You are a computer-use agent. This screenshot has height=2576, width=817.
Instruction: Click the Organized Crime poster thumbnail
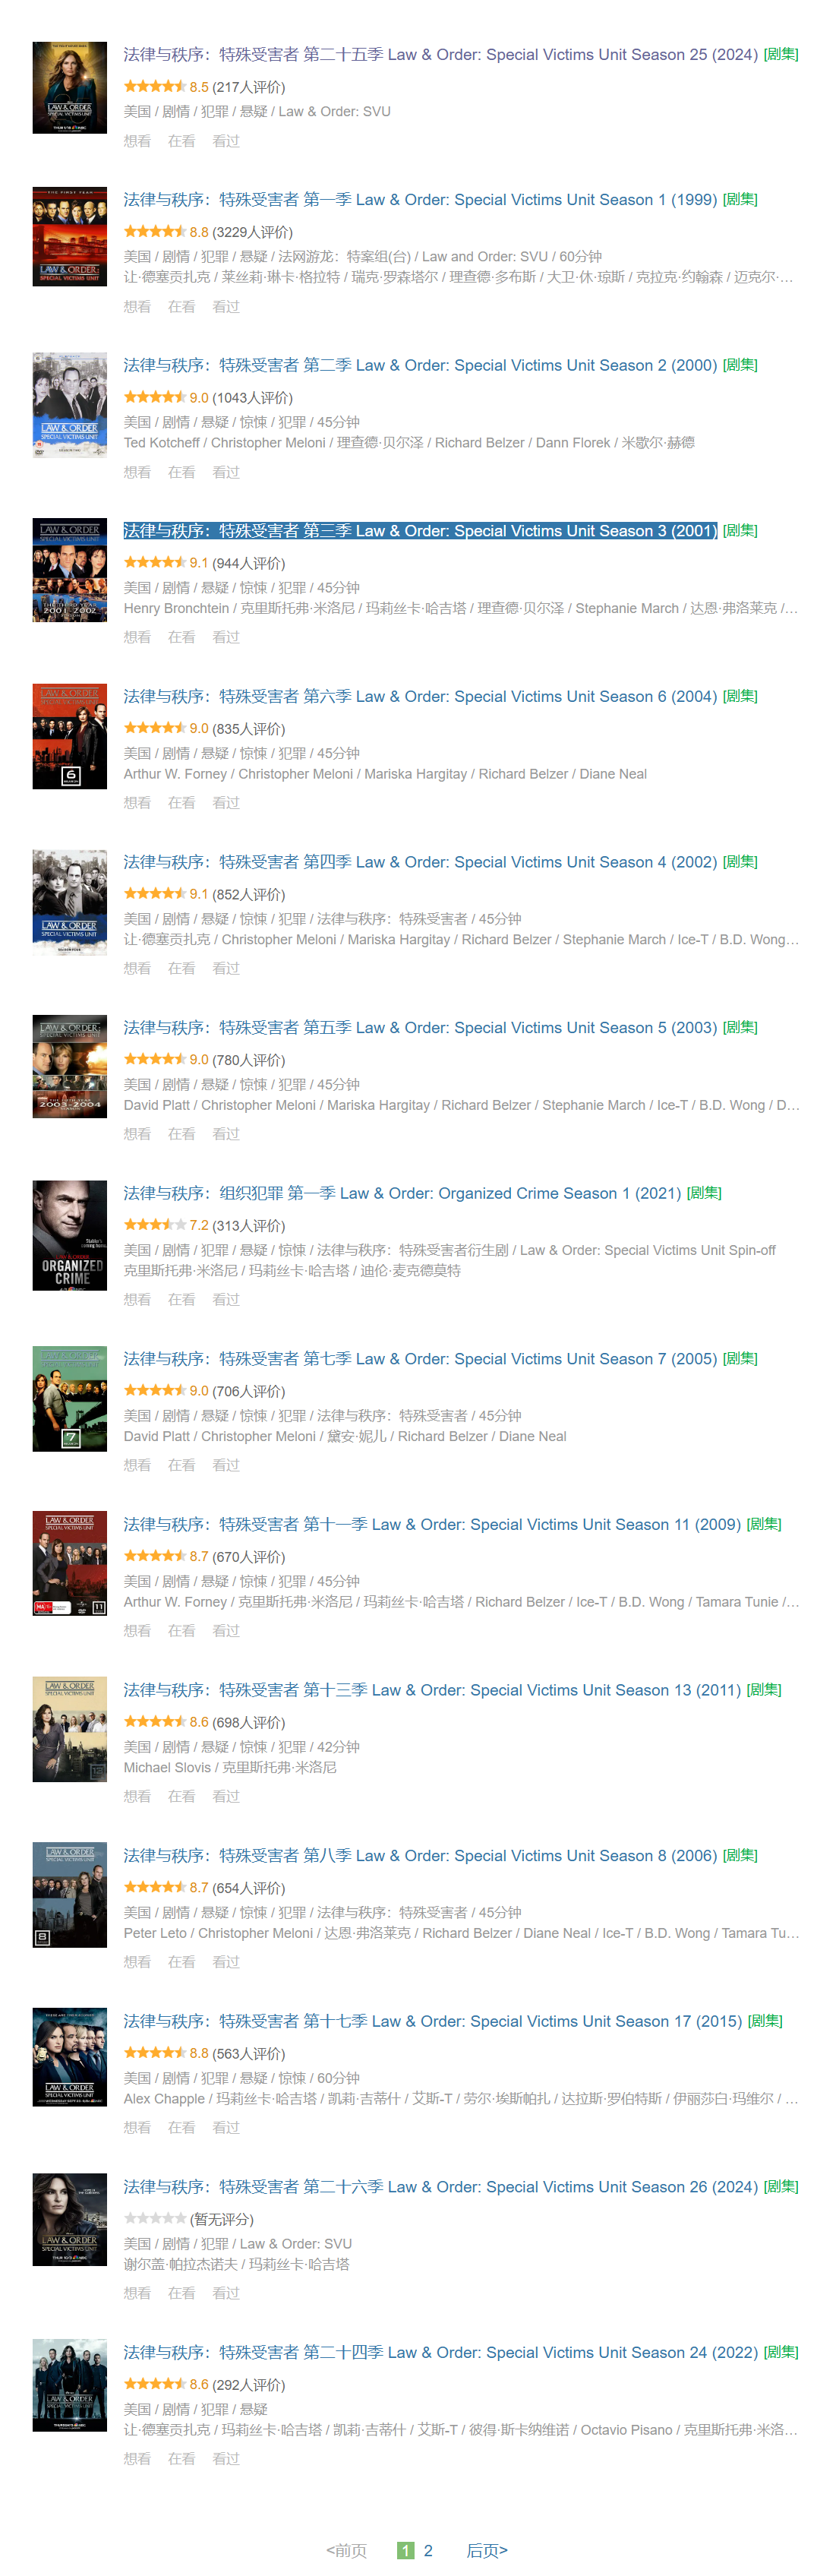click(69, 1234)
